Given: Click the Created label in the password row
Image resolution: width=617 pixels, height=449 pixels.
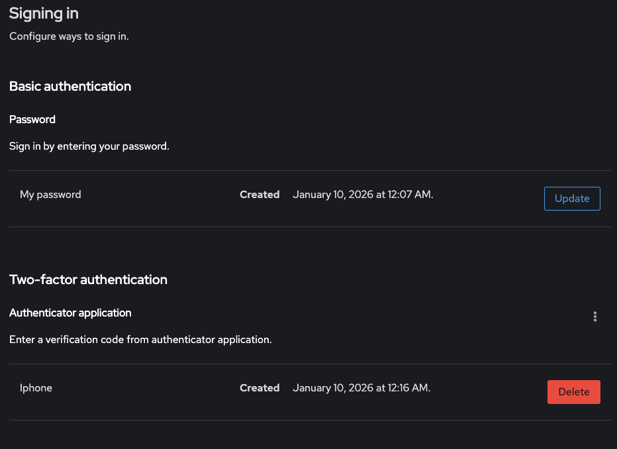Looking at the screenshot, I should (260, 195).
